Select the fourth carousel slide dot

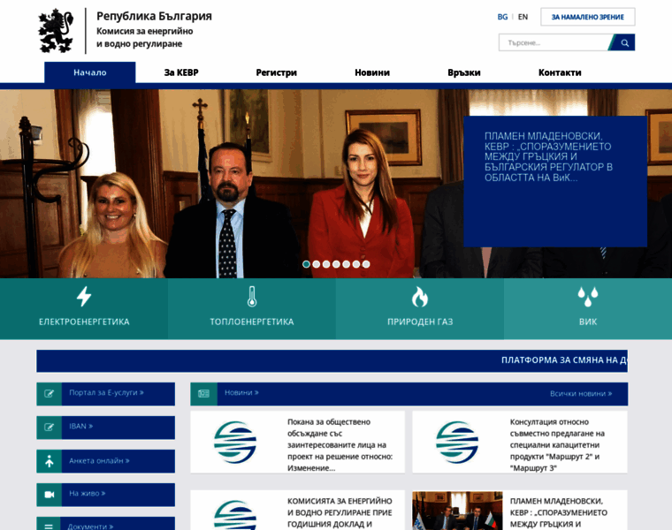click(x=336, y=264)
